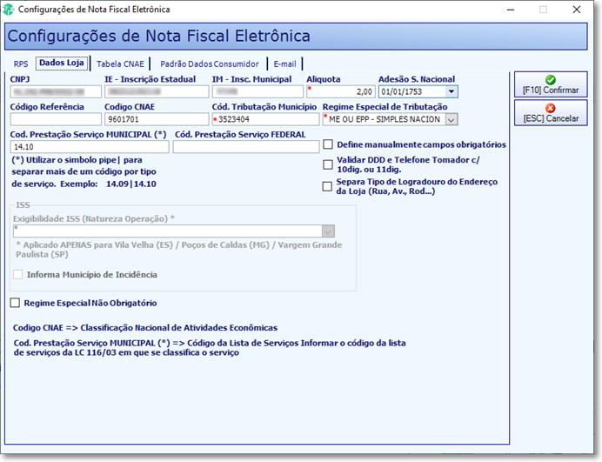This screenshot has width=602, height=462.
Task: Click the Codigo CNAE field with 9601701
Action: coord(157,119)
